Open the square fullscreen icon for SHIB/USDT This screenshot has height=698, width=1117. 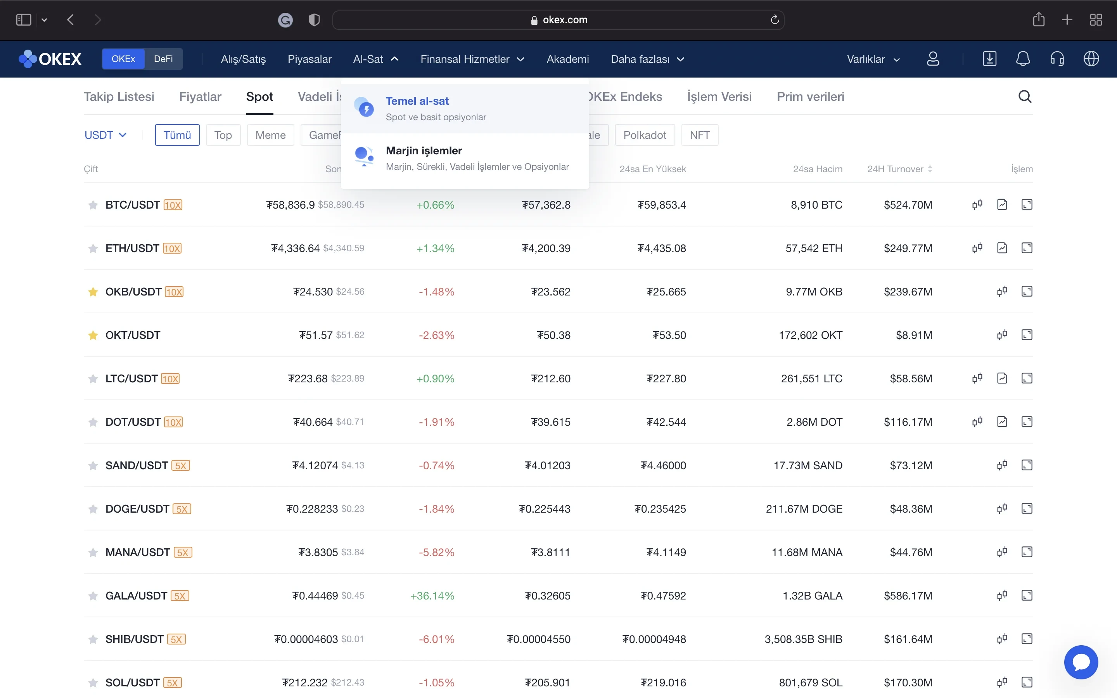(x=1027, y=638)
